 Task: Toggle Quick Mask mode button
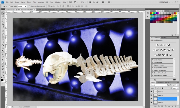pyautogui.click(x=3, y=84)
